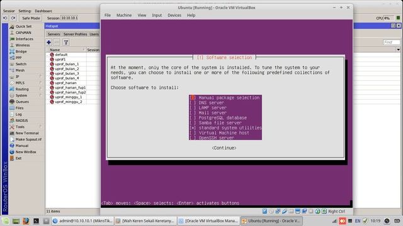Click EN keyboard layout indicator in tray
403x226 pixels.
click(x=358, y=221)
